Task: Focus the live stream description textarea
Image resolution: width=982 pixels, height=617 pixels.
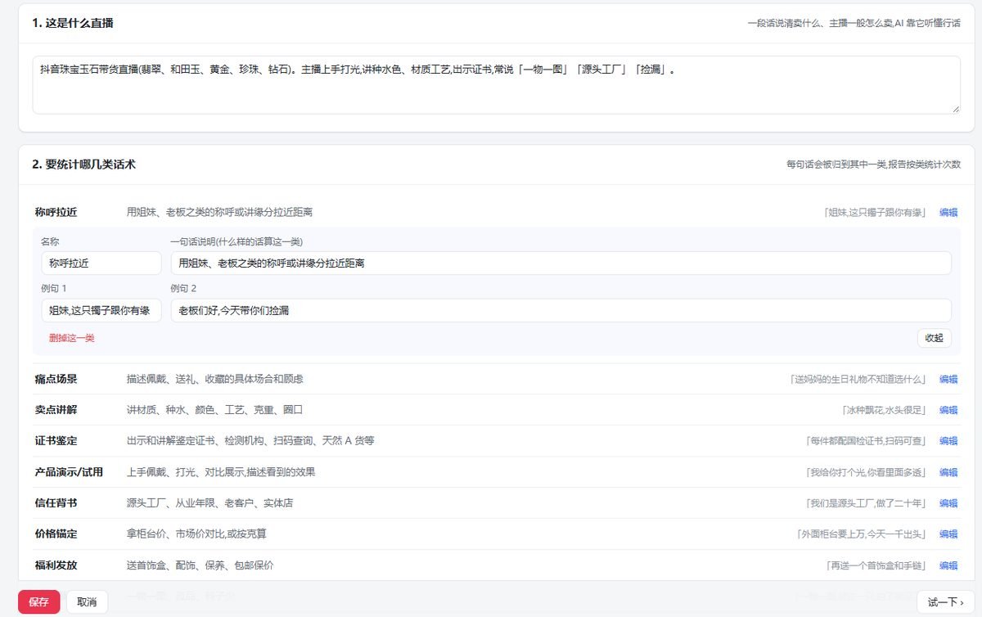Action: pos(496,85)
